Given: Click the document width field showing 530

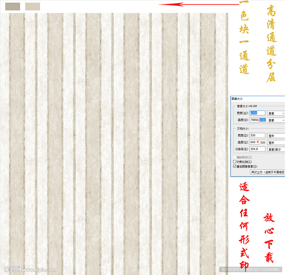Looking at the screenshot, I should tap(257, 135).
